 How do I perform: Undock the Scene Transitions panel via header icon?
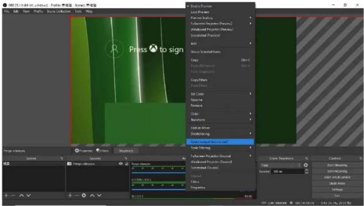click(306, 158)
